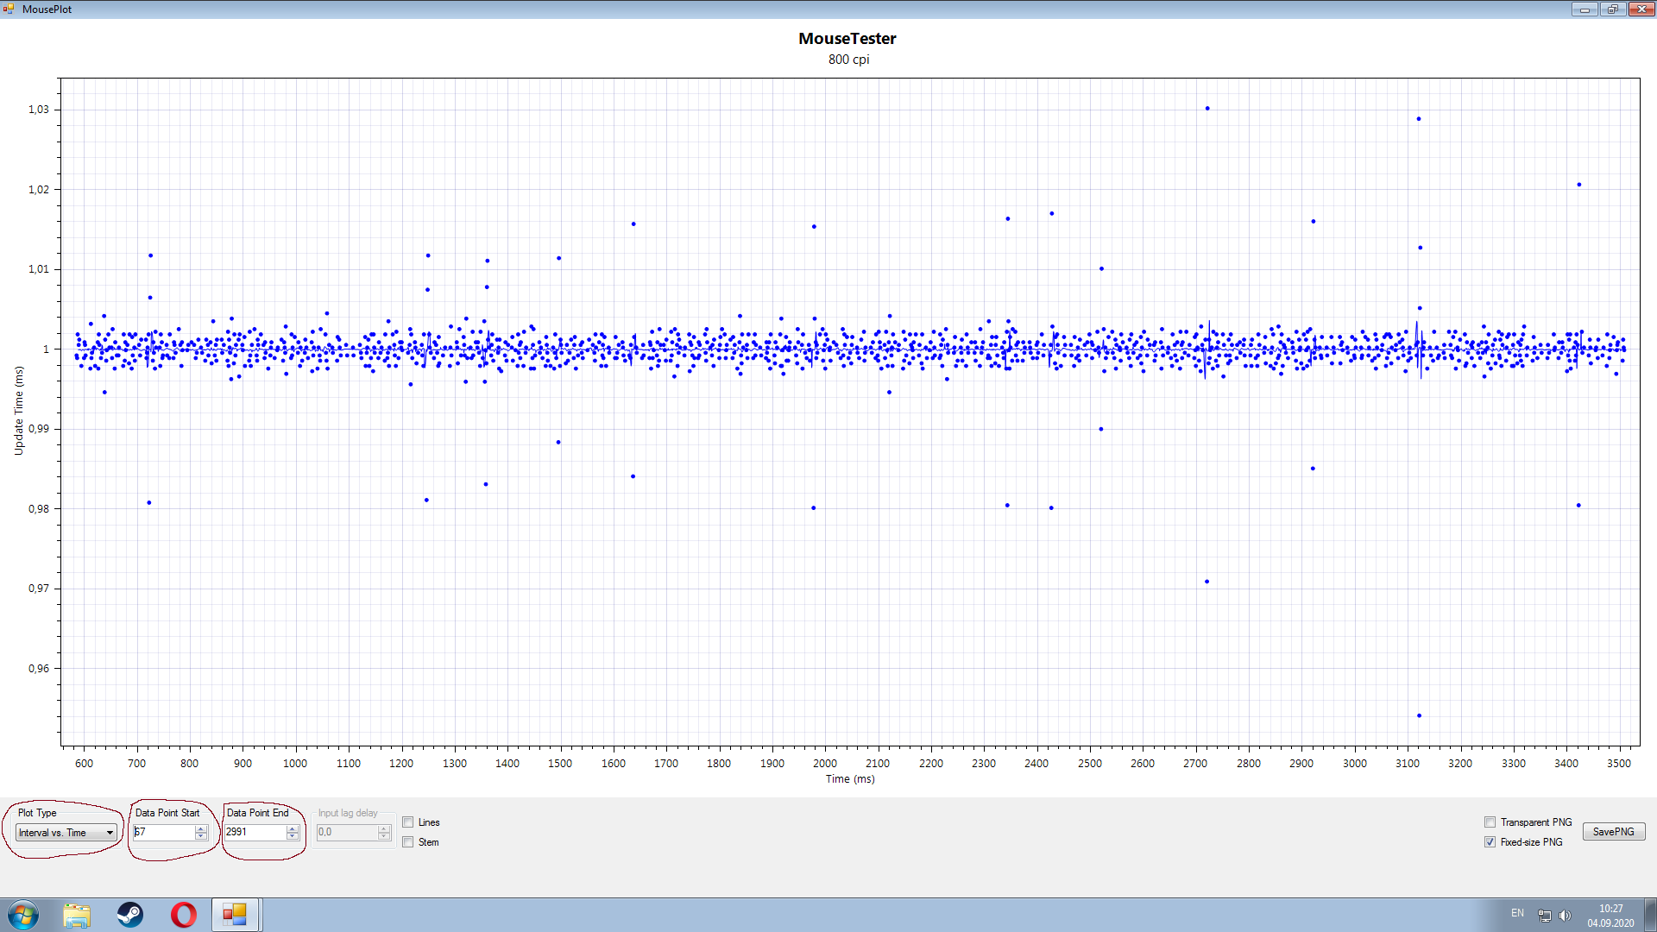Enable the Stem checkbox
Image resolution: width=1657 pixels, height=932 pixels.
click(408, 842)
